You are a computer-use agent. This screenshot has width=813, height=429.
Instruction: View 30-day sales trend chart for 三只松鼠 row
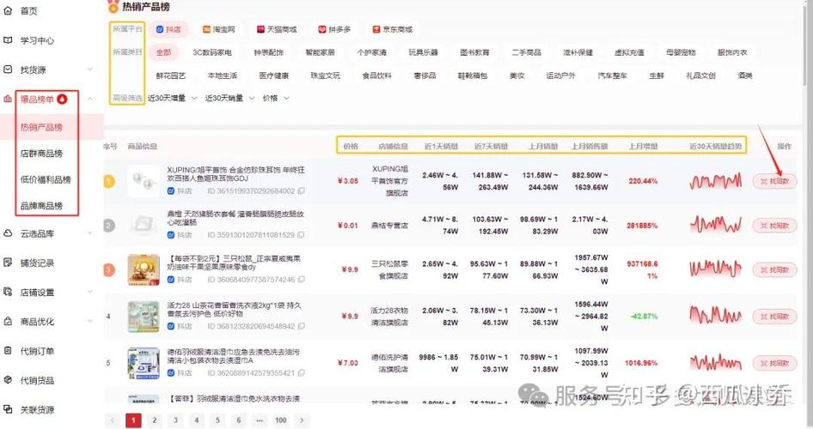pos(716,269)
